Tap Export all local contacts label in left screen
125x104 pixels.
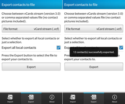pyautogui.click(x=19, y=48)
